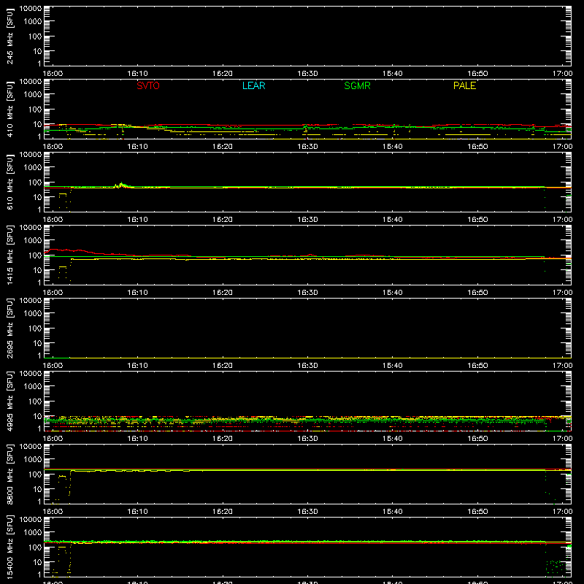Click the 16:00 tick label under 610 MHz panel
The height and width of the screenshot is (584, 584).
click(53, 220)
